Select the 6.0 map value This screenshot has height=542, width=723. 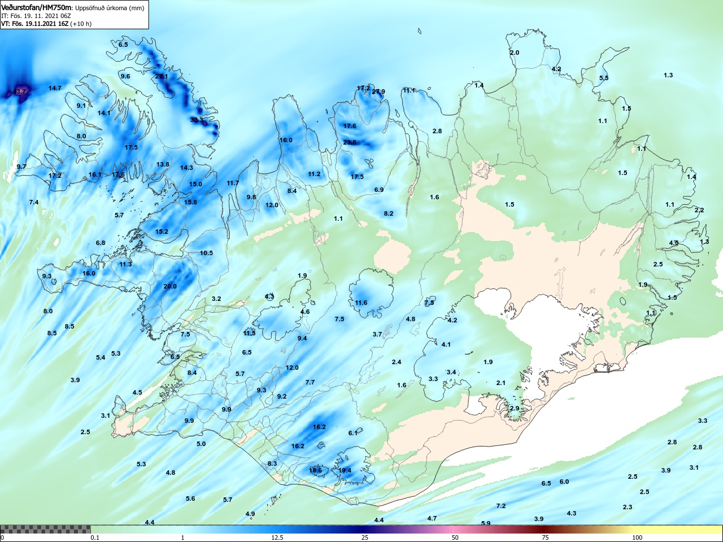point(564,482)
